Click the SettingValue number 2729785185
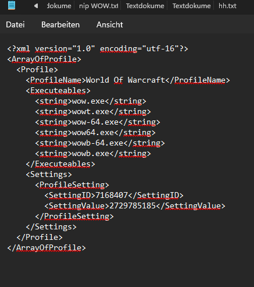This screenshot has height=287, width=254. pyautogui.click(x=133, y=206)
